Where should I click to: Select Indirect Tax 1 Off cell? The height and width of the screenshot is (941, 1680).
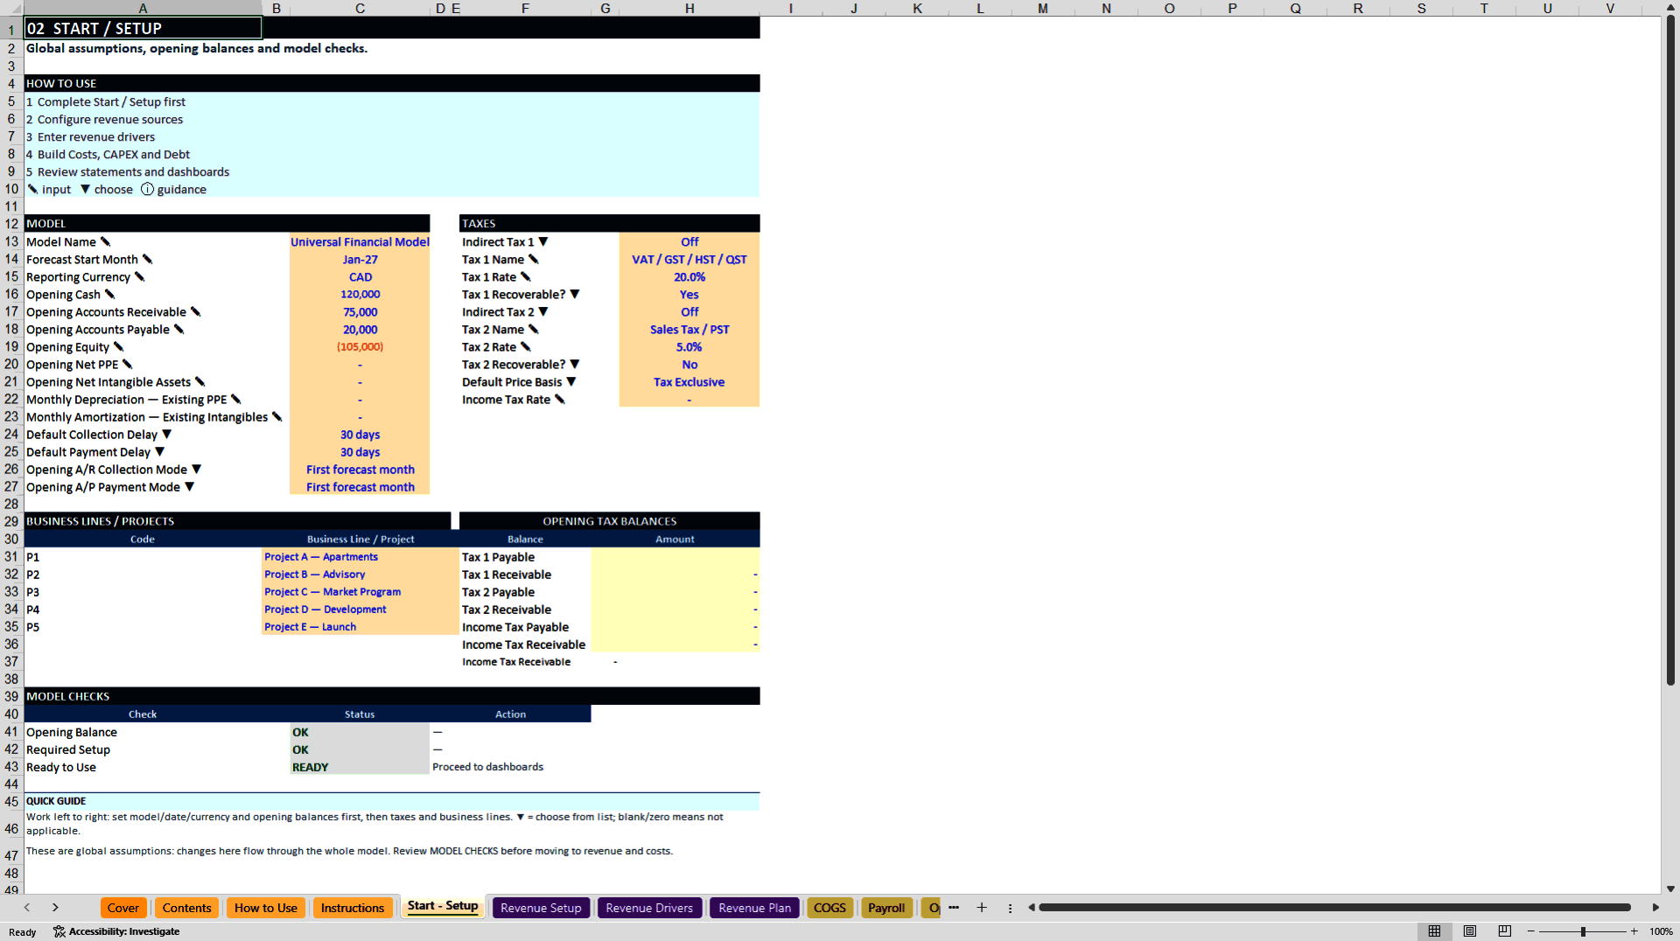689,242
